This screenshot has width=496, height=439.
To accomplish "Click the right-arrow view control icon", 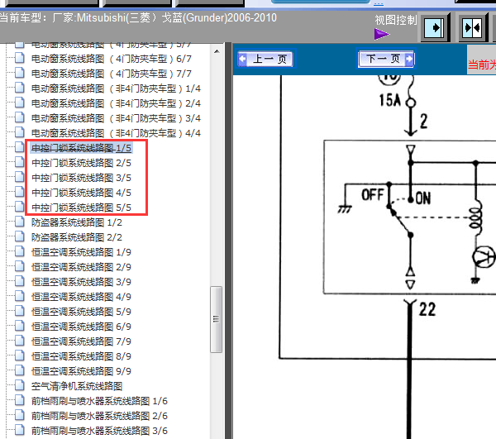I will [x=435, y=27].
